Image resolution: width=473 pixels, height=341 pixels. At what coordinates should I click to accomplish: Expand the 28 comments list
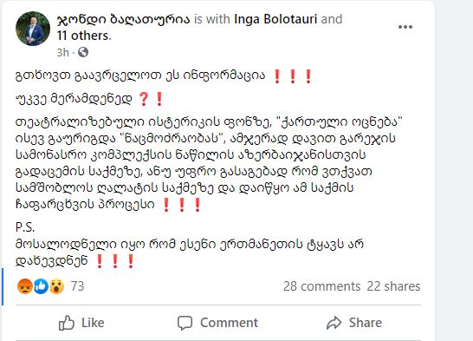click(x=322, y=286)
